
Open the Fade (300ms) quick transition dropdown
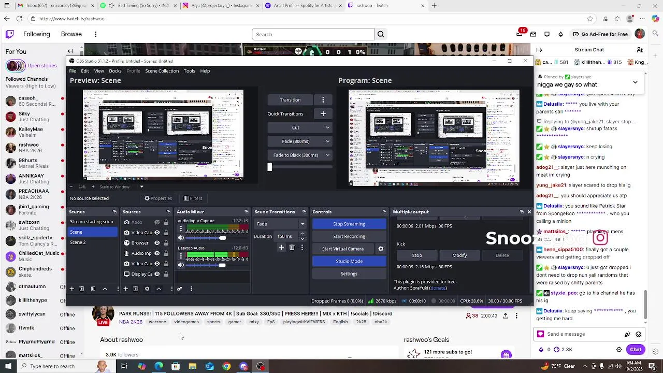pos(299,141)
